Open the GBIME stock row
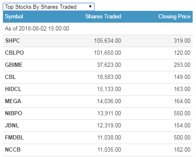Screen dimensions: 196x157 pyautogui.click(x=98, y=65)
